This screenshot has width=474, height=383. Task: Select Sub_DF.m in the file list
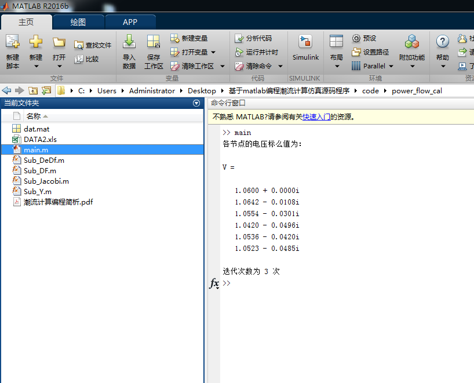(x=102, y=170)
